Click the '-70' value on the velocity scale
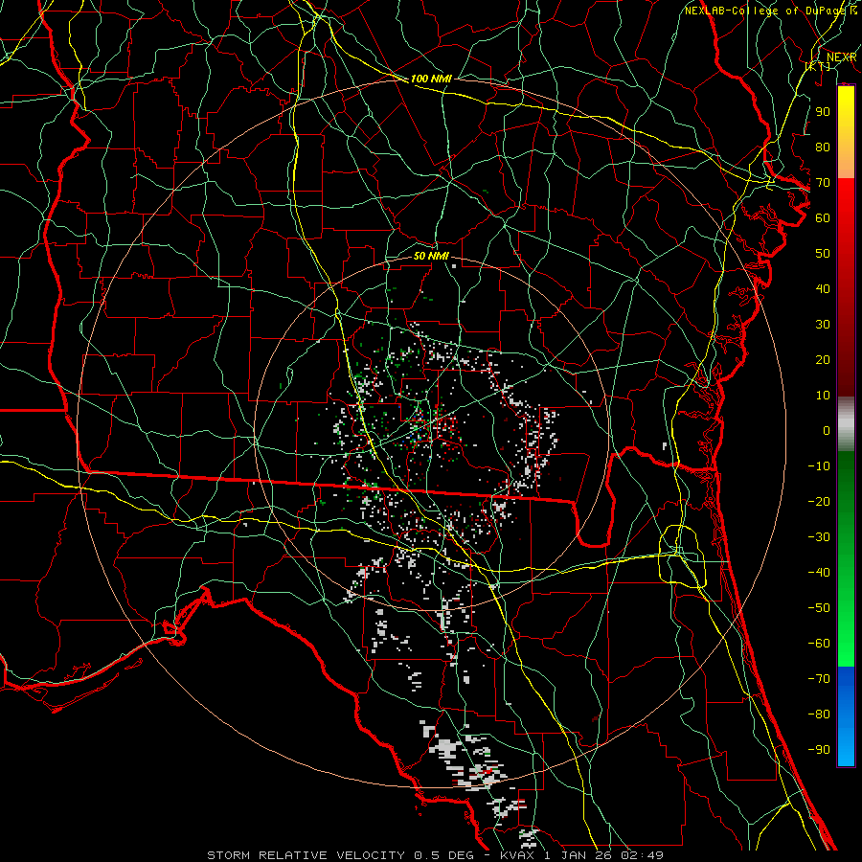This screenshot has width=862, height=862. coord(819,678)
